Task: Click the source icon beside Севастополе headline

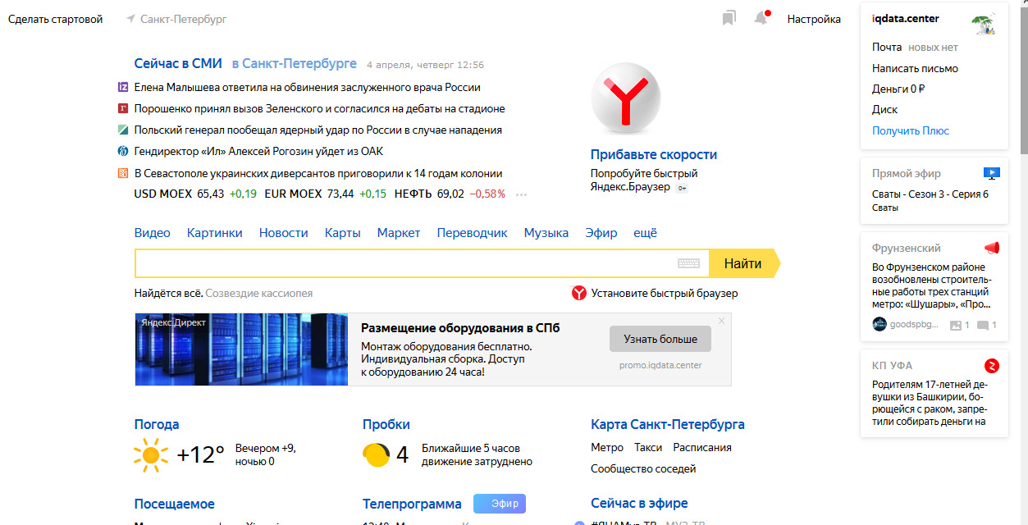Action: pyautogui.click(x=123, y=173)
